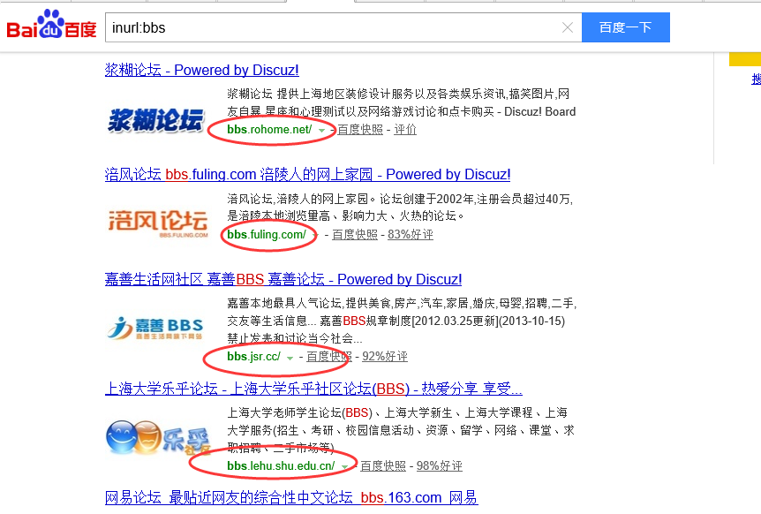Image resolution: width=761 pixels, height=514 pixels.
Task: Open the 浆糊论坛 - Powered by Discuz! result
Action: point(201,70)
